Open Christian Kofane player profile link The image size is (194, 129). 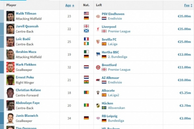[28, 90]
